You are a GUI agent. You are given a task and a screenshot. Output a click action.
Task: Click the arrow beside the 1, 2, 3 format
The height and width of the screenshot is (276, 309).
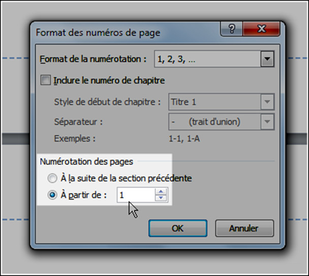(x=267, y=60)
